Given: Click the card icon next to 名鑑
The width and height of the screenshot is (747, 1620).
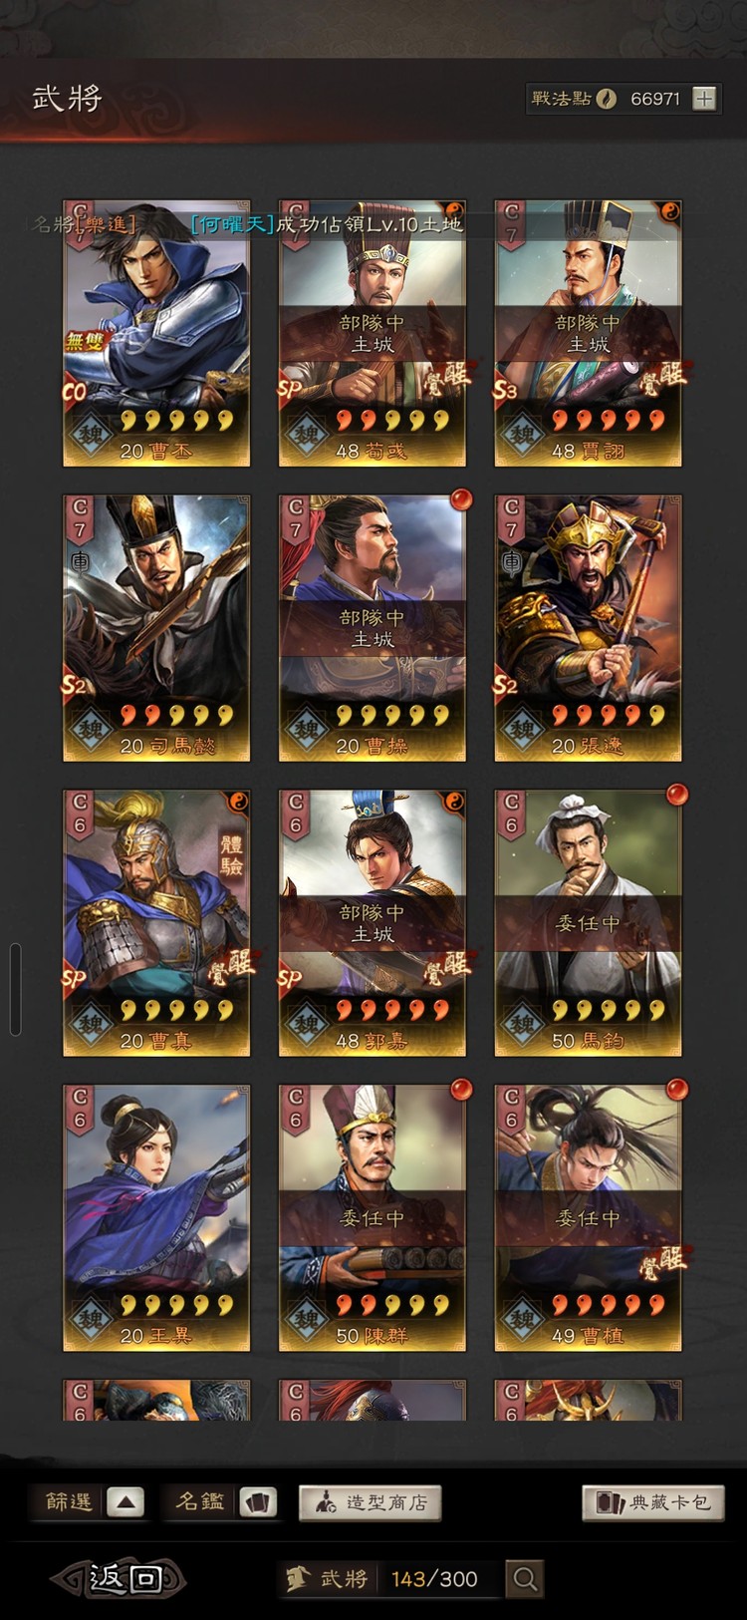Looking at the screenshot, I should (x=257, y=1502).
